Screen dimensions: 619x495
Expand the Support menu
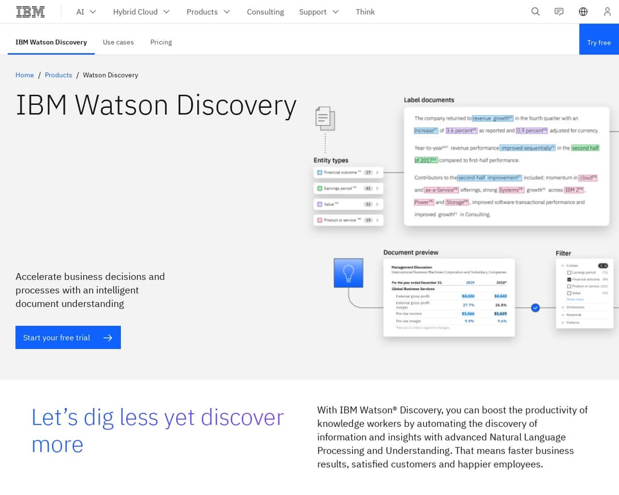pos(319,12)
